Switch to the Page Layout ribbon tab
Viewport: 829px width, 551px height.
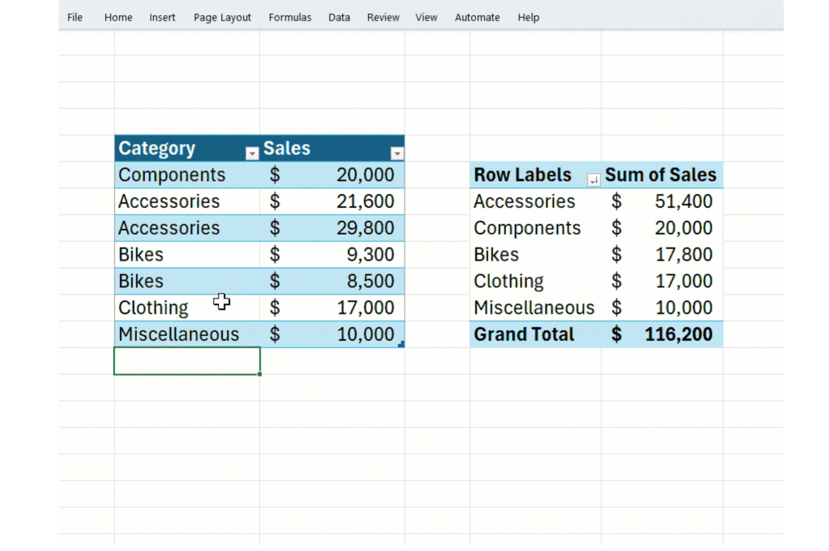222,17
